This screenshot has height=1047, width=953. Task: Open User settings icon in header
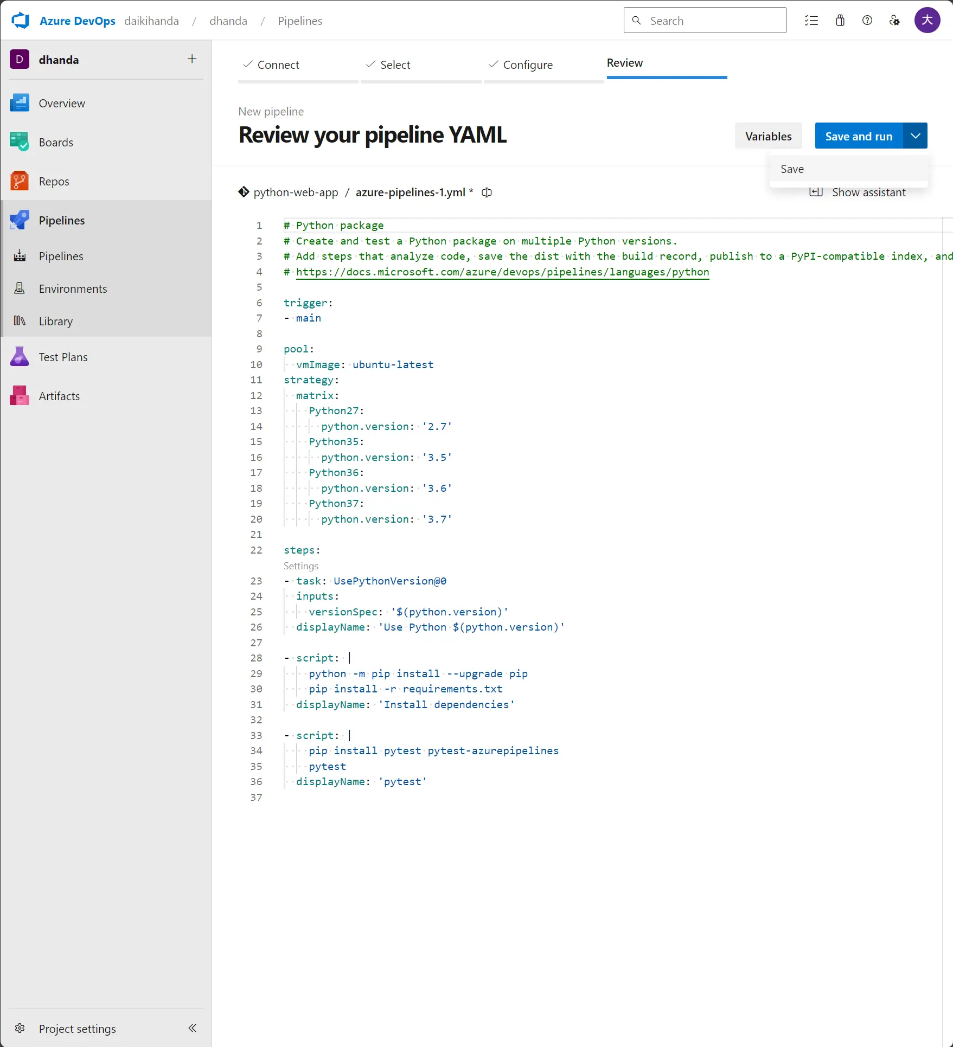(x=894, y=21)
